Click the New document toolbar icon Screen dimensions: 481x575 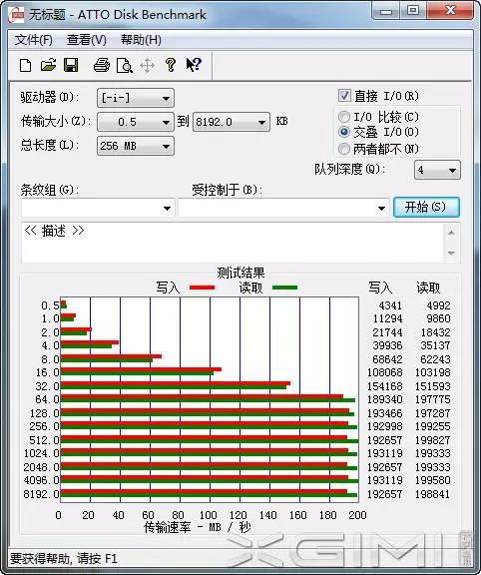pos(25,66)
